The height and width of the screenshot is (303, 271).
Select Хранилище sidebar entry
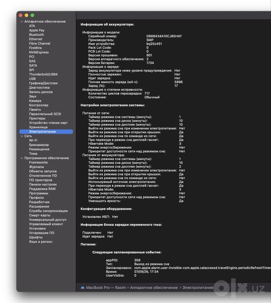38,127
